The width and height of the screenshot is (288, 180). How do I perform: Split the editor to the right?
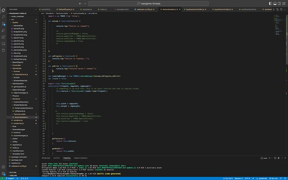click(281, 9)
